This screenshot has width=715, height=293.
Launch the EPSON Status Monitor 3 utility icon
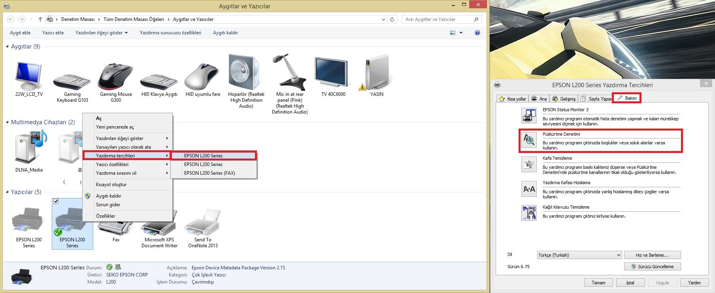[x=529, y=116]
